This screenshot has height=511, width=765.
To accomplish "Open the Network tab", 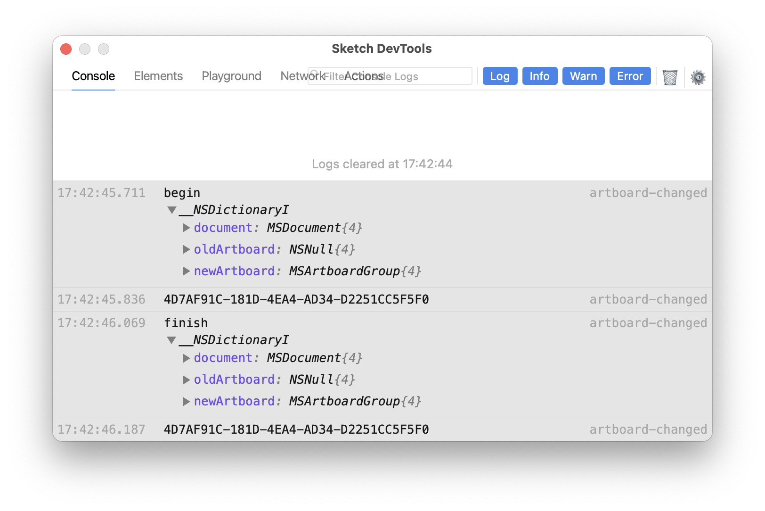I will (x=302, y=76).
